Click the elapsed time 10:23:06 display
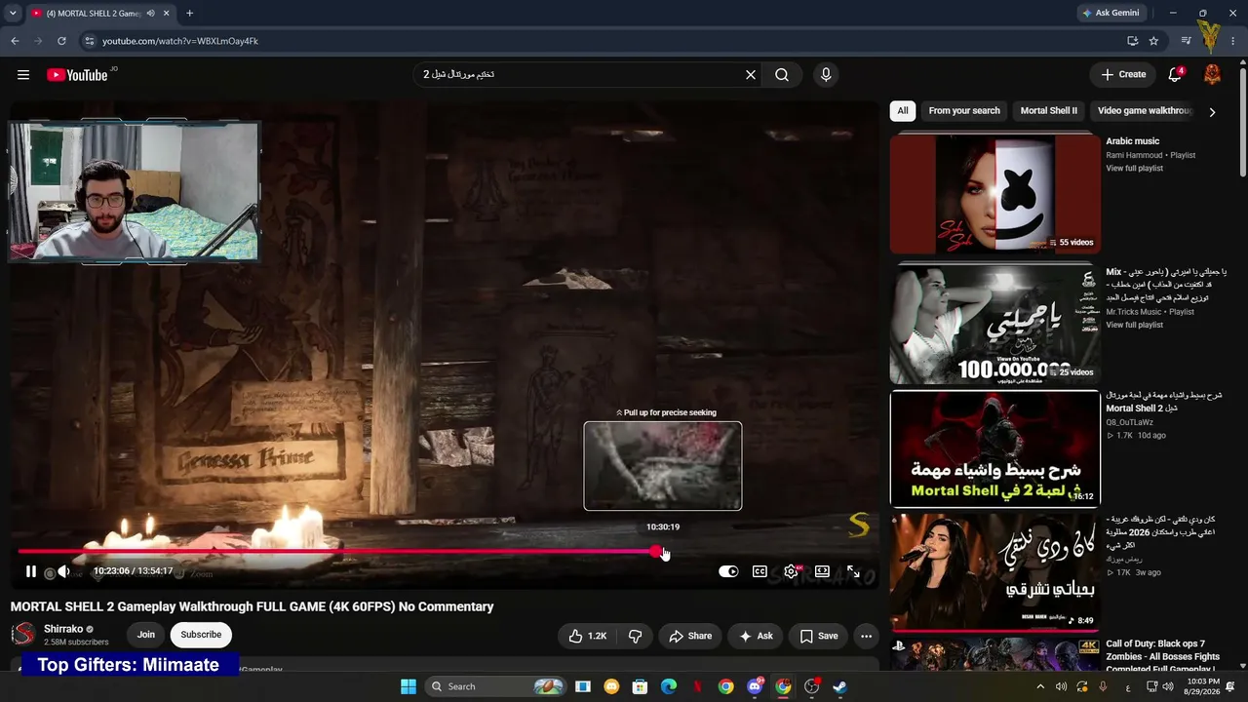This screenshot has height=702, width=1248. point(111,571)
